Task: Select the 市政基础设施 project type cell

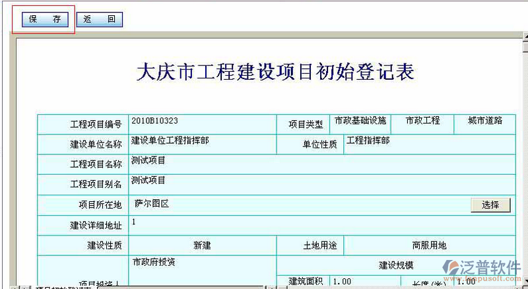Action: point(360,123)
